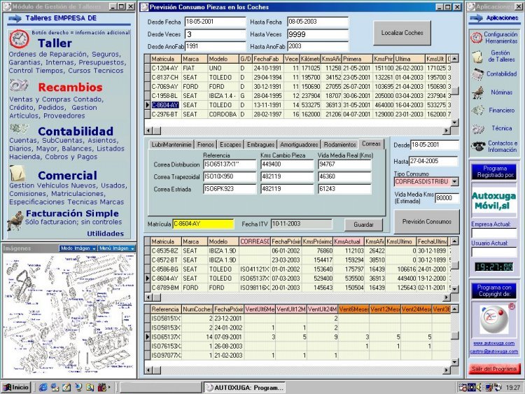Open the Comercial notepad icon

[17, 174]
